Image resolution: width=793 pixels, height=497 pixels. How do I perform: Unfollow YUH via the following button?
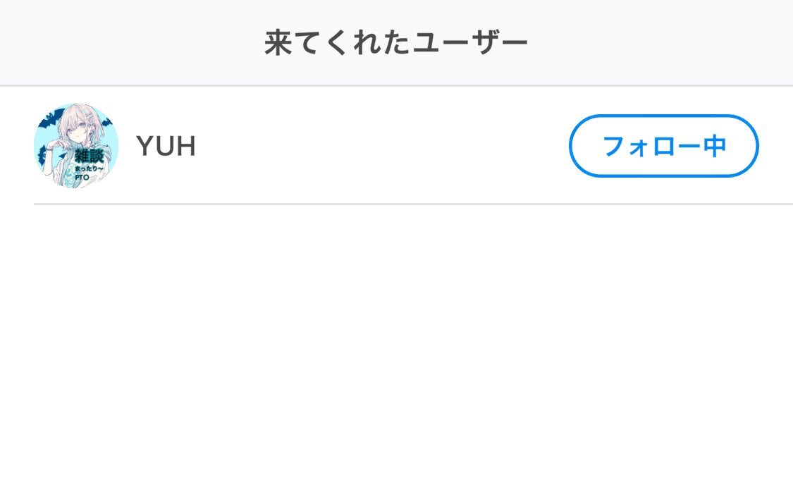tap(663, 146)
